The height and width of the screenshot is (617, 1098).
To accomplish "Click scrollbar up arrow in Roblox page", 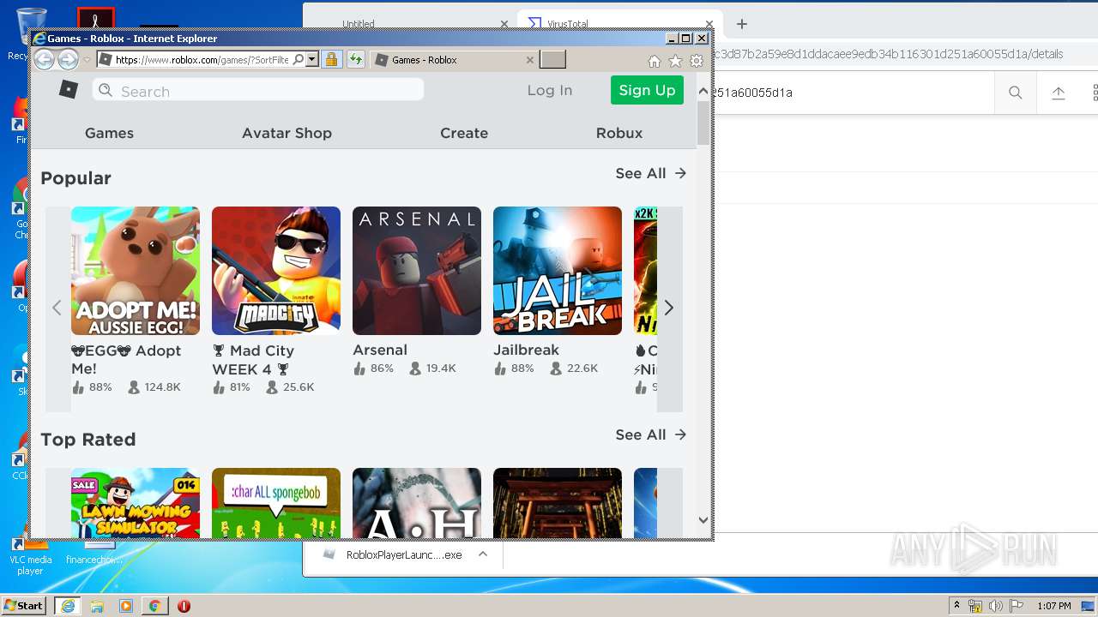I will pos(703,91).
